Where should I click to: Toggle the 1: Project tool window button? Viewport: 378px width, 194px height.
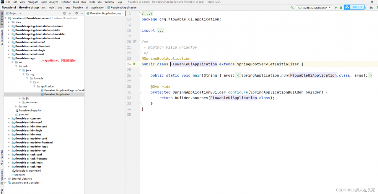(2, 19)
